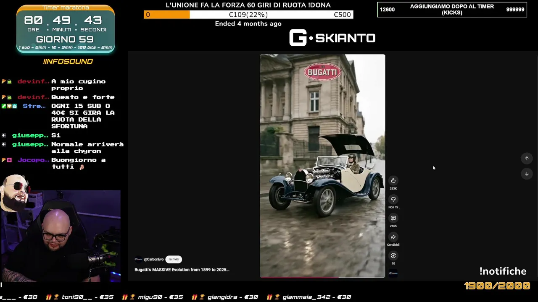Image resolution: width=538 pixels, height=302 pixels.
Task: Click ticker entry migu90 - €35
Action: [x=153, y=297]
